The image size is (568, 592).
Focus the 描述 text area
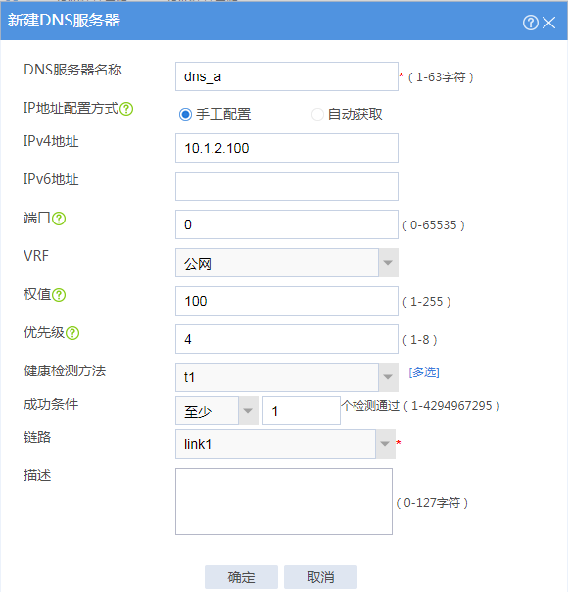click(x=284, y=502)
